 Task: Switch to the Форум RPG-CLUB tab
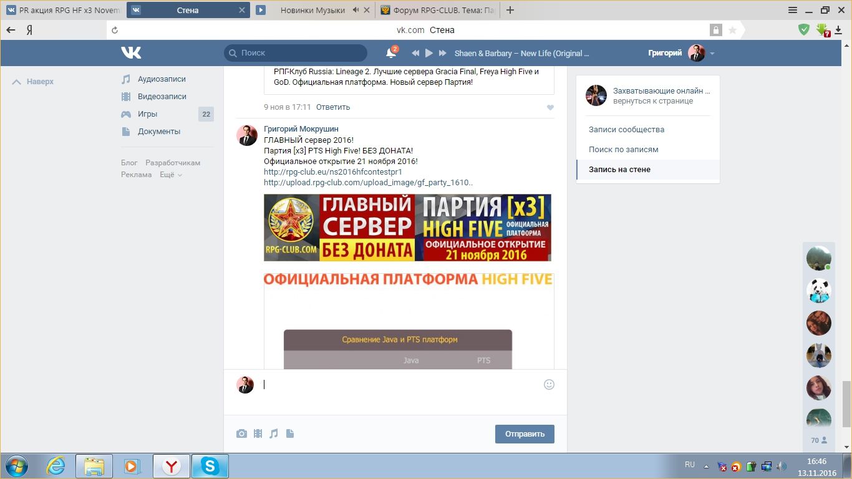[x=437, y=10]
